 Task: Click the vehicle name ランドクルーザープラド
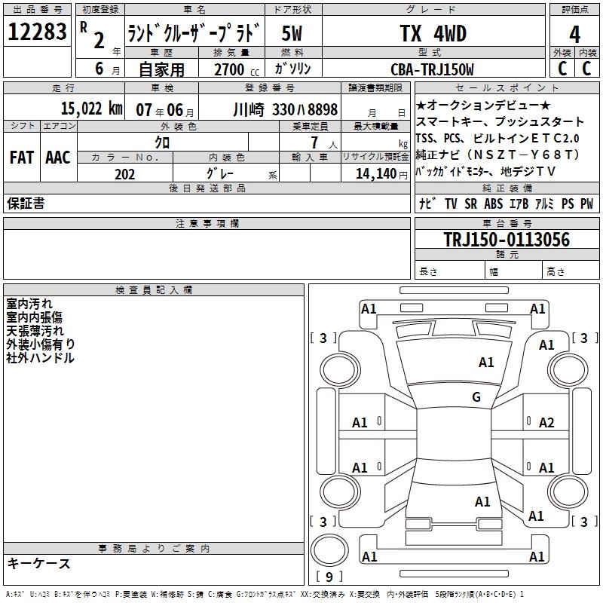pos(194,33)
